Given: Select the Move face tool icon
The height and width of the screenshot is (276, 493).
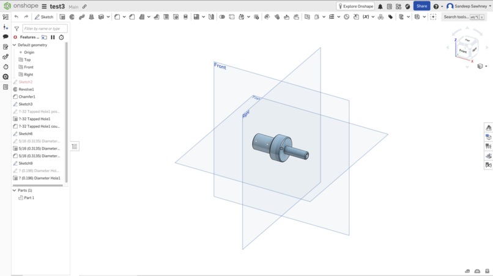Looking at the screenshot, I should (x=286, y=17).
